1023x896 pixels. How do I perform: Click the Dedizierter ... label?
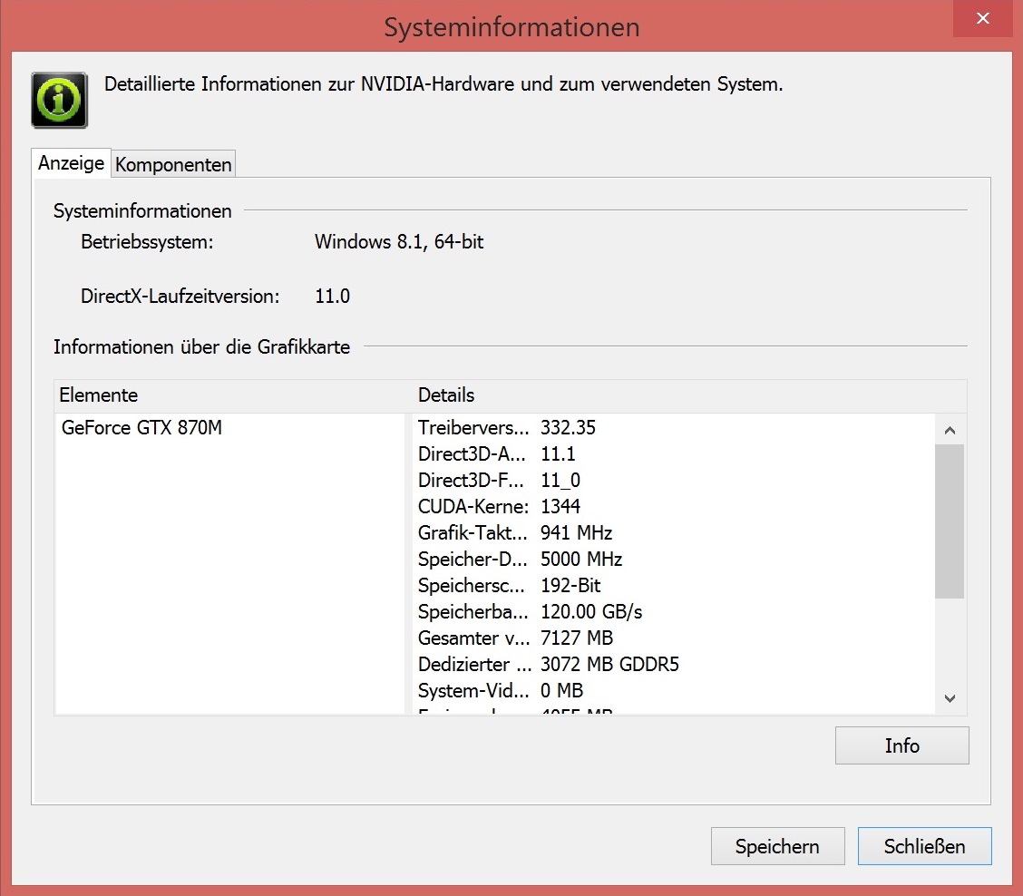pos(474,664)
